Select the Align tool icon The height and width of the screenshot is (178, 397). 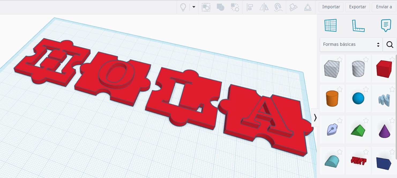250,7
